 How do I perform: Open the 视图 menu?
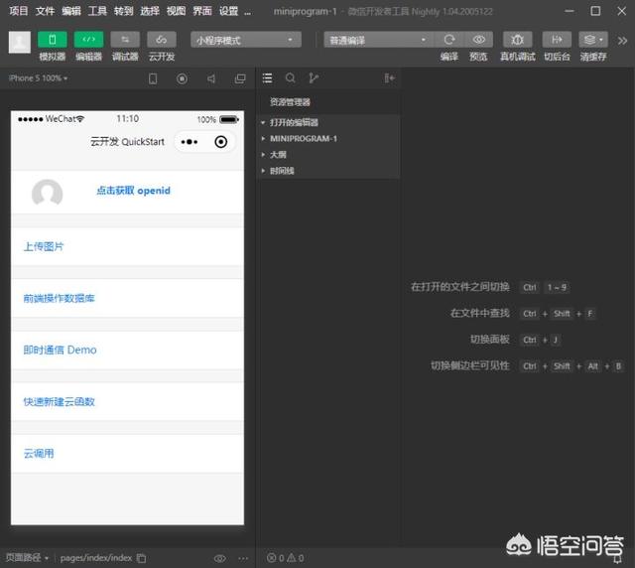point(177,11)
